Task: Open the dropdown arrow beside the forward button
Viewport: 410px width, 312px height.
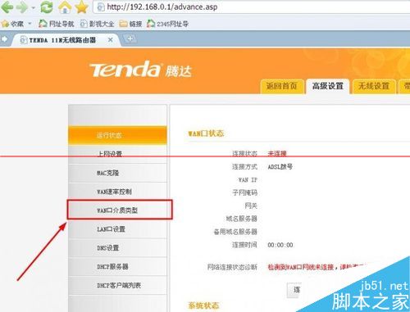Action: (34, 7)
